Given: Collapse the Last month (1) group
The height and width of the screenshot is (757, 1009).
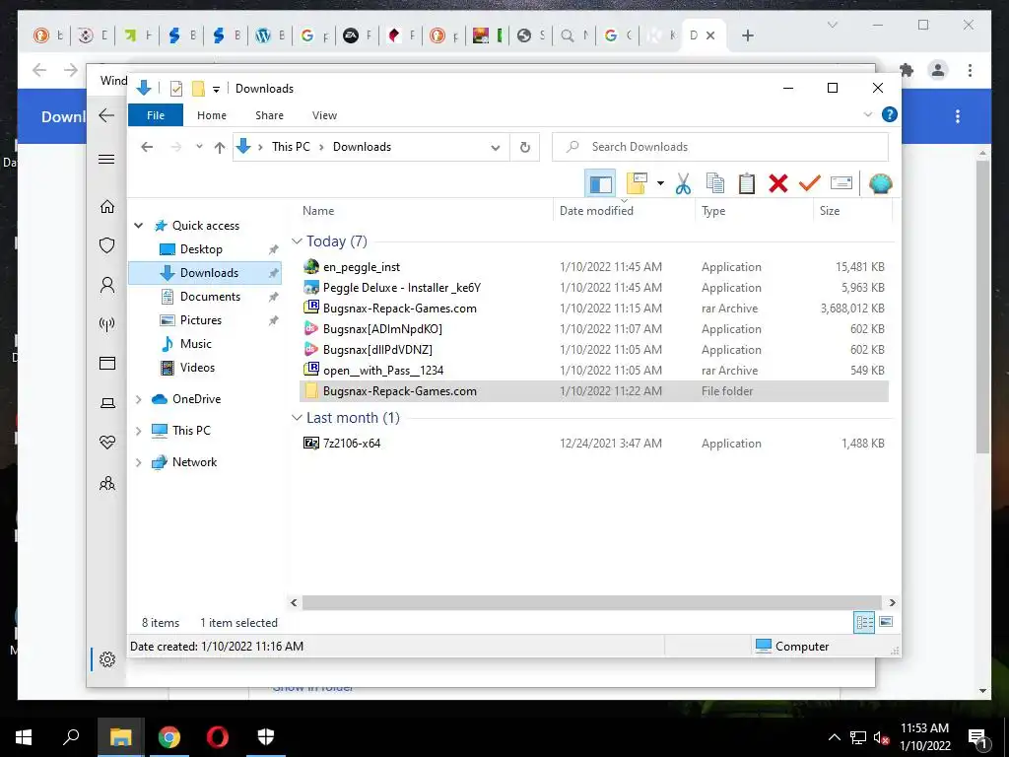Looking at the screenshot, I should point(297,418).
